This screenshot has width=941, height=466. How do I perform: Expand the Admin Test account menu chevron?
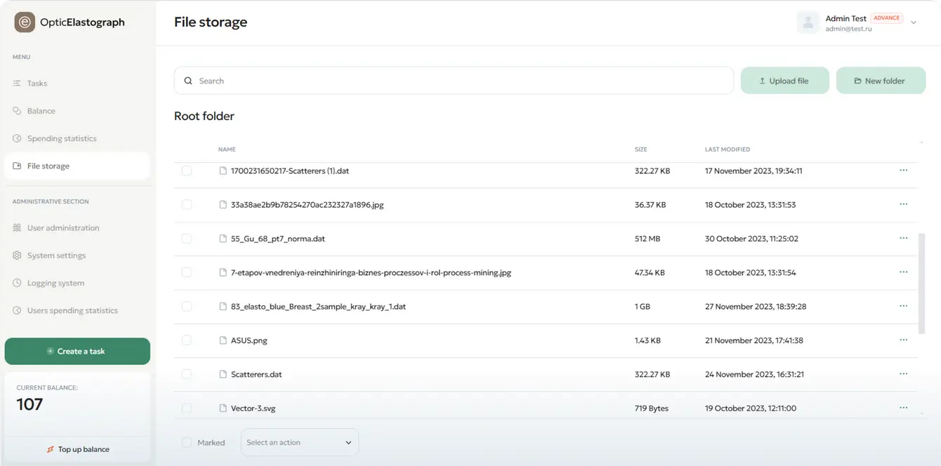coord(914,22)
